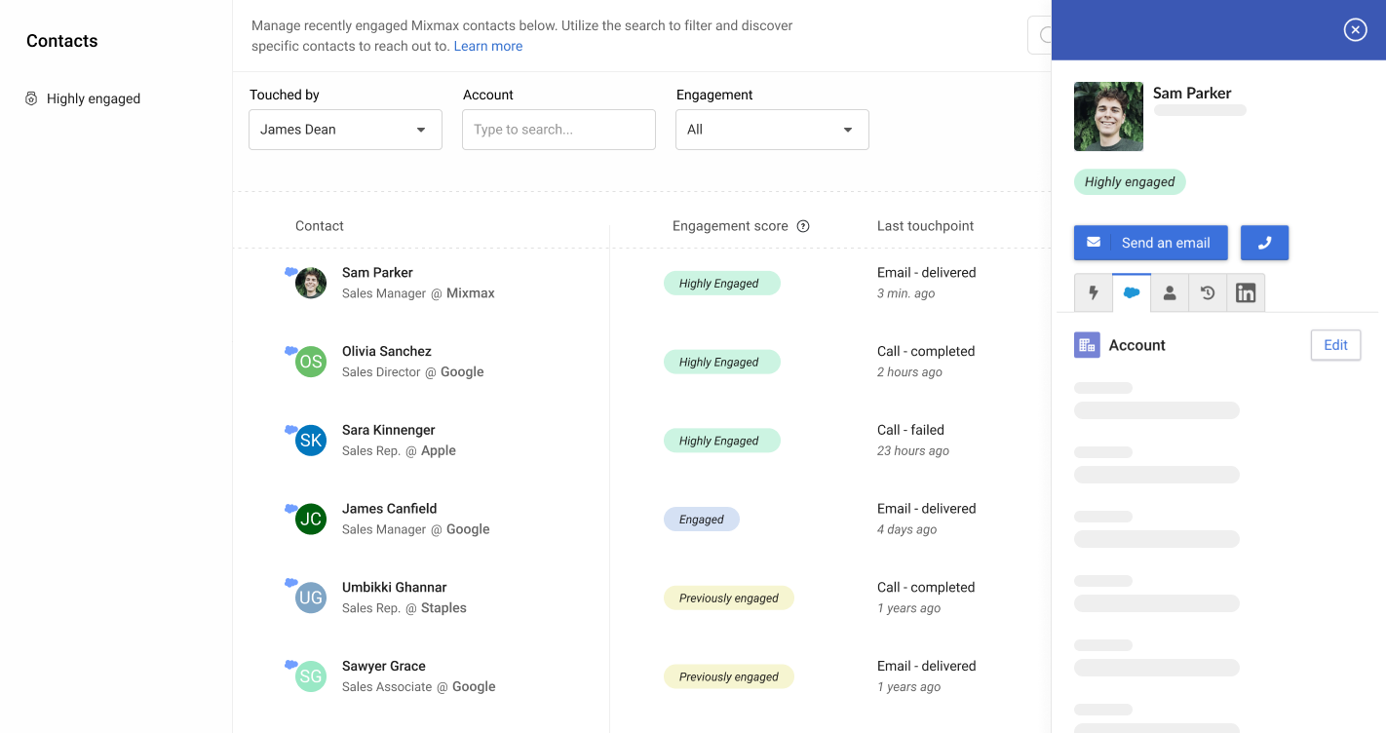Click the Sam Parker contact name in the list
The width and height of the screenshot is (1386, 733).
coord(377,273)
